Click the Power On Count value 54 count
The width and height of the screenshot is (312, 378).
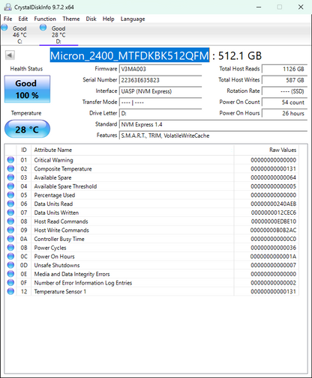[x=284, y=103]
